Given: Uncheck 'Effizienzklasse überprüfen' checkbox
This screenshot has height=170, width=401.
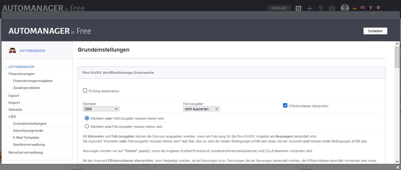Looking at the screenshot, I should (285, 105).
